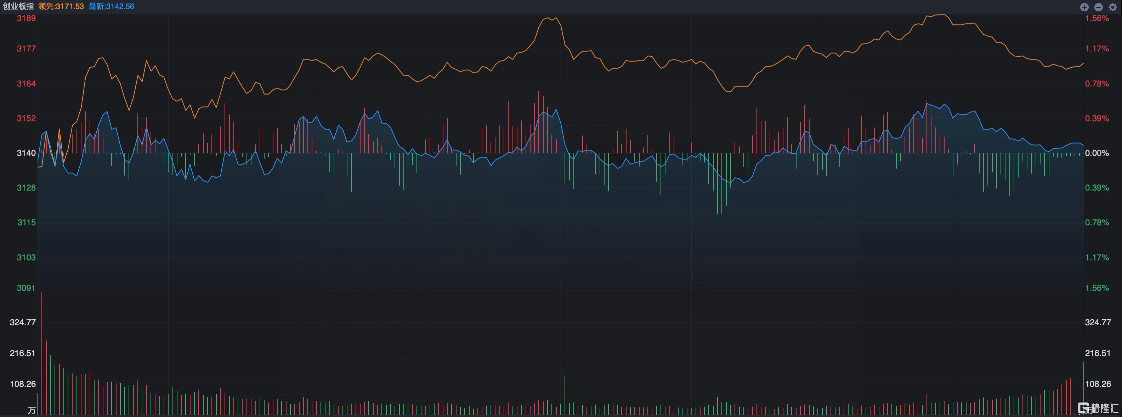
Task: Zoom in with the plus icon
Action: [1084, 7]
